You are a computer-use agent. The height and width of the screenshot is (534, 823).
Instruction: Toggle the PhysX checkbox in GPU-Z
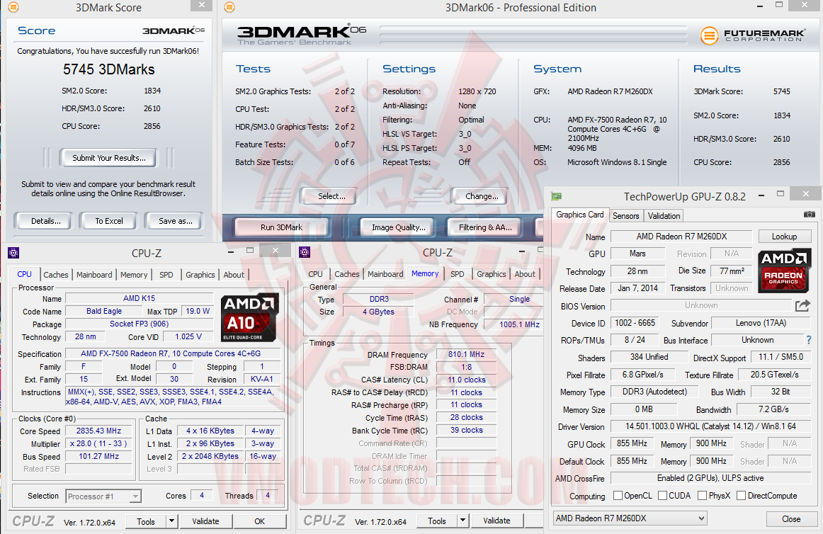tap(703, 495)
